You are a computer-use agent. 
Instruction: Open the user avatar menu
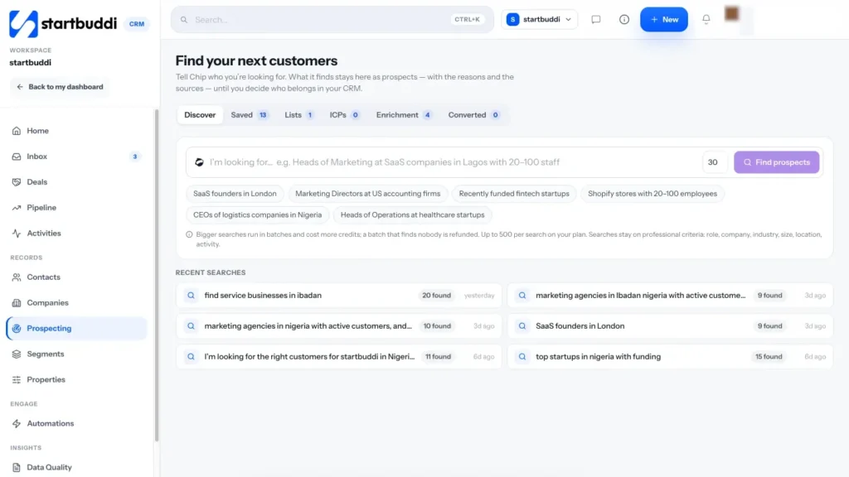pyautogui.click(x=731, y=13)
